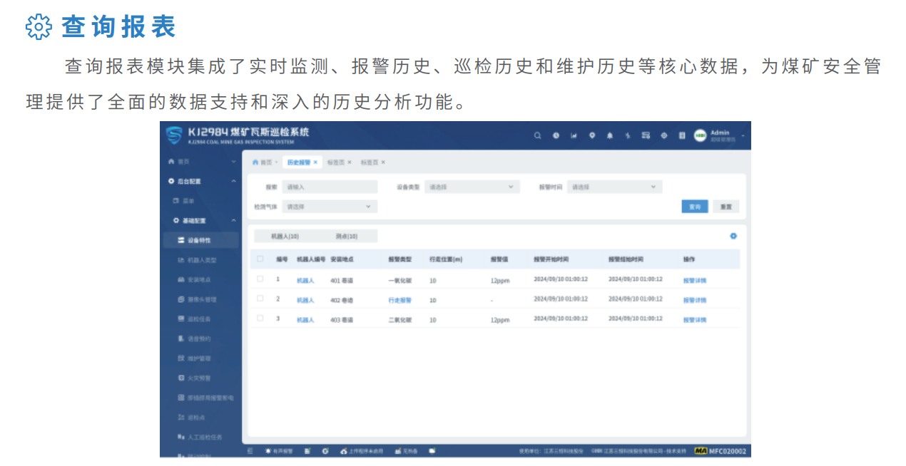The width and height of the screenshot is (906, 466).
Task: Click the search magnifier icon in header
Action: 538,135
